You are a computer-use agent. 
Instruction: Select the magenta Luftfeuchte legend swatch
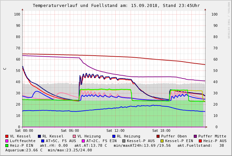pos(7,141)
